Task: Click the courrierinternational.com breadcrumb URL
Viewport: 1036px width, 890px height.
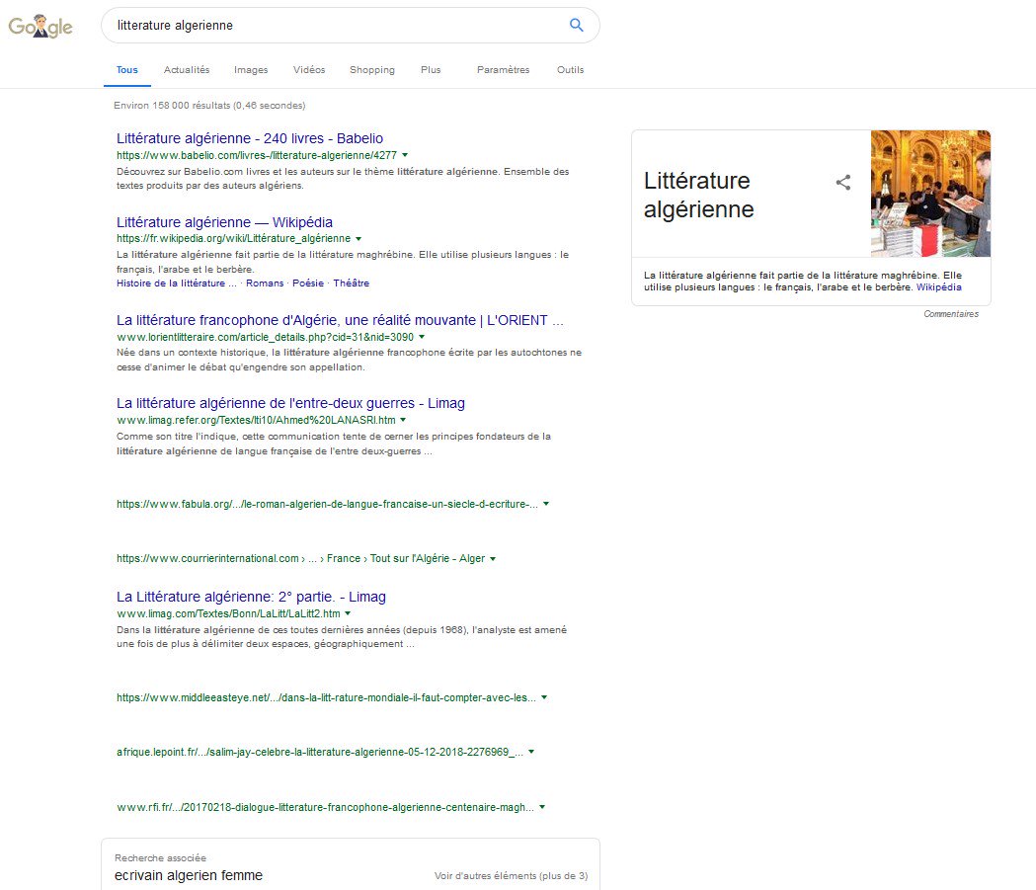Action: [300, 559]
